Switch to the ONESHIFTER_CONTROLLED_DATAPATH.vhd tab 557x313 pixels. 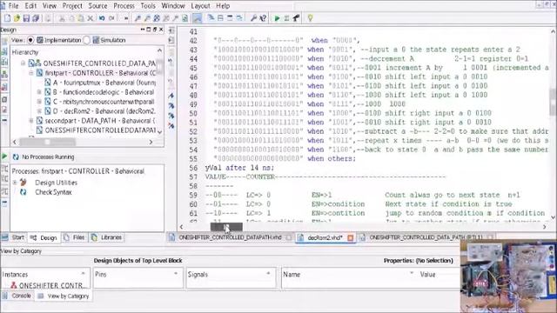pyautogui.click(x=230, y=237)
